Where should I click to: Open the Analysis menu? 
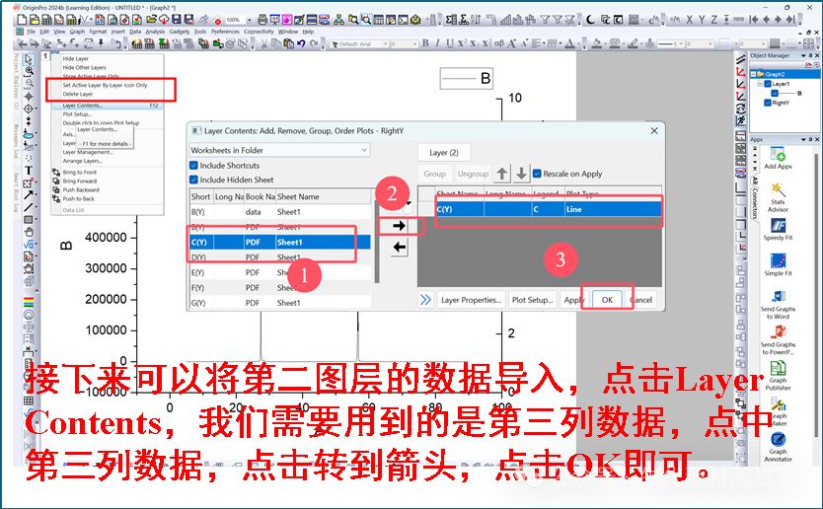click(x=155, y=32)
